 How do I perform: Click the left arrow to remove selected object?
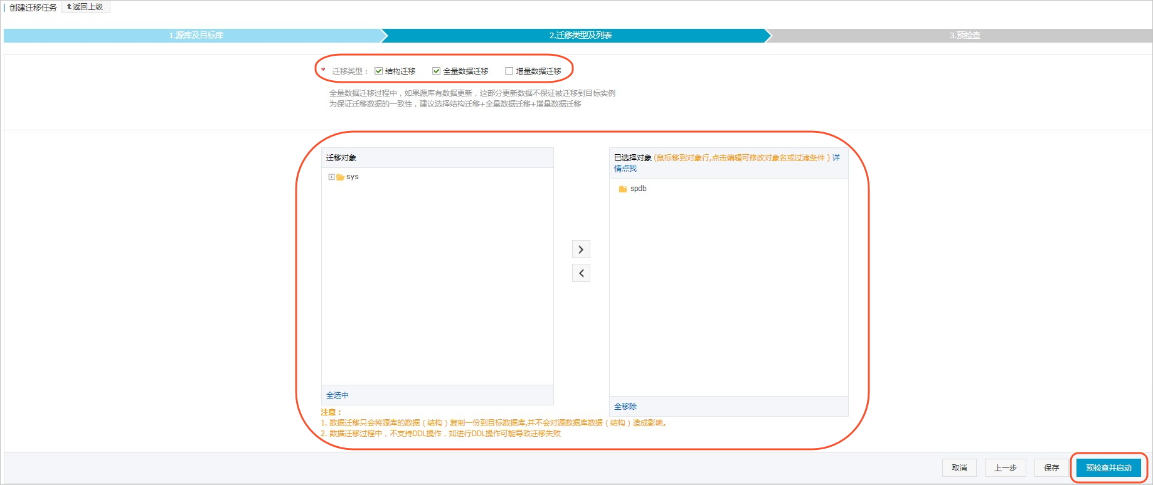581,273
